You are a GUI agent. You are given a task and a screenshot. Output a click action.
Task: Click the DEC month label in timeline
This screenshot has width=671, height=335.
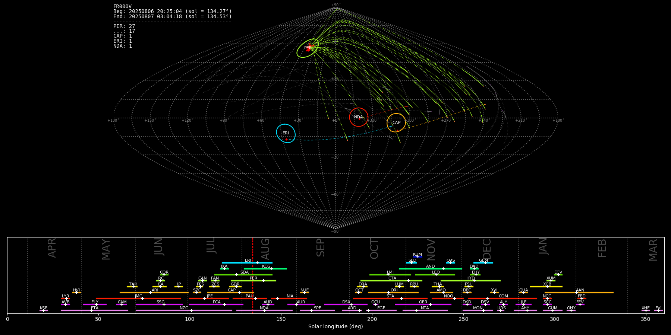point(487,249)
